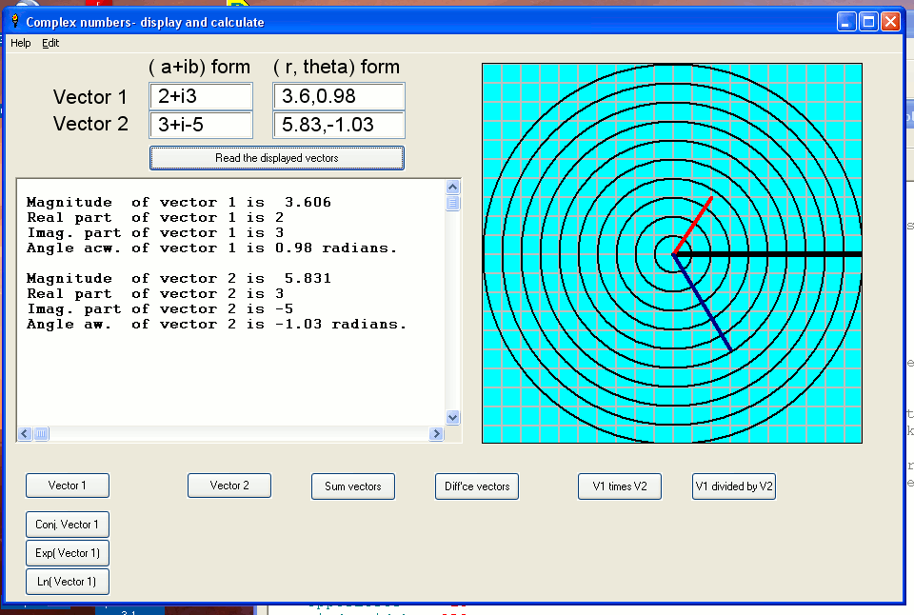
Task: Open the Help menu
Action: coord(20,43)
